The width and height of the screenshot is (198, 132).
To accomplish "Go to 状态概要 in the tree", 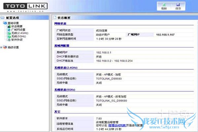I will click(16, 26).
